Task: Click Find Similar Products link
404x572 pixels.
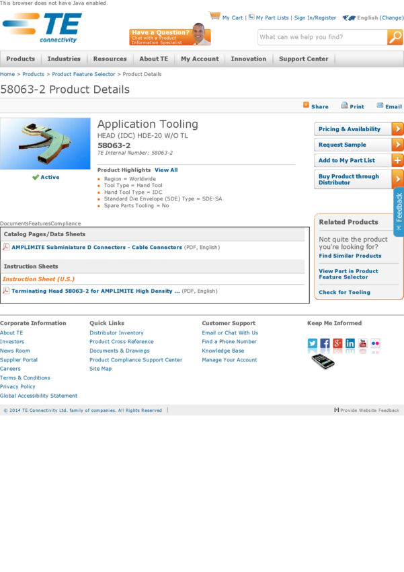Action: coord(350,256)
